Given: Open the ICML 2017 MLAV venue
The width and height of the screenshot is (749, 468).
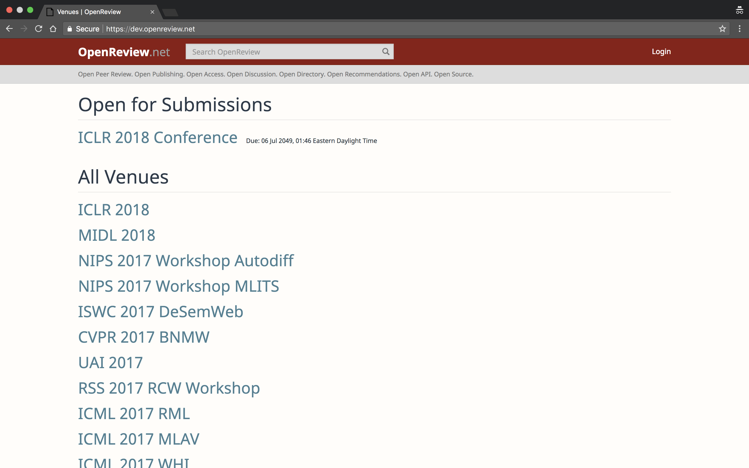Looking at the screenshot, I should (139, 439).
